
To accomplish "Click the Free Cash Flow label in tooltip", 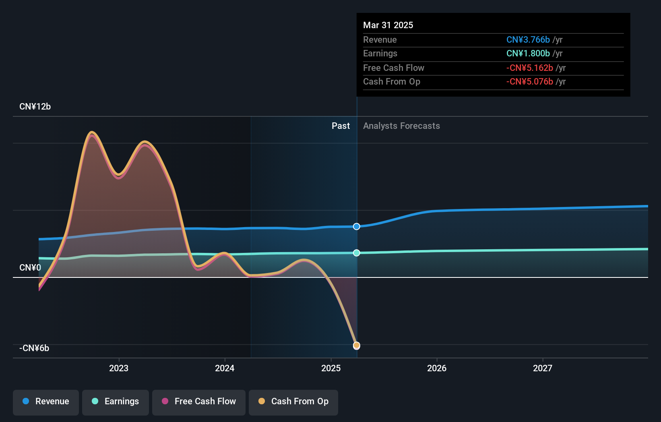I will tap(394, 68).
